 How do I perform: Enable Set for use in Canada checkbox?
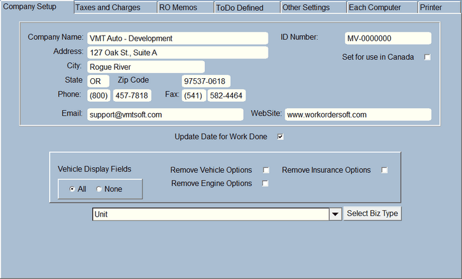point(427,57)
